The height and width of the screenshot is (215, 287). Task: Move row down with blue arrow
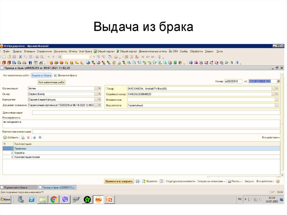tap(40, 138)
